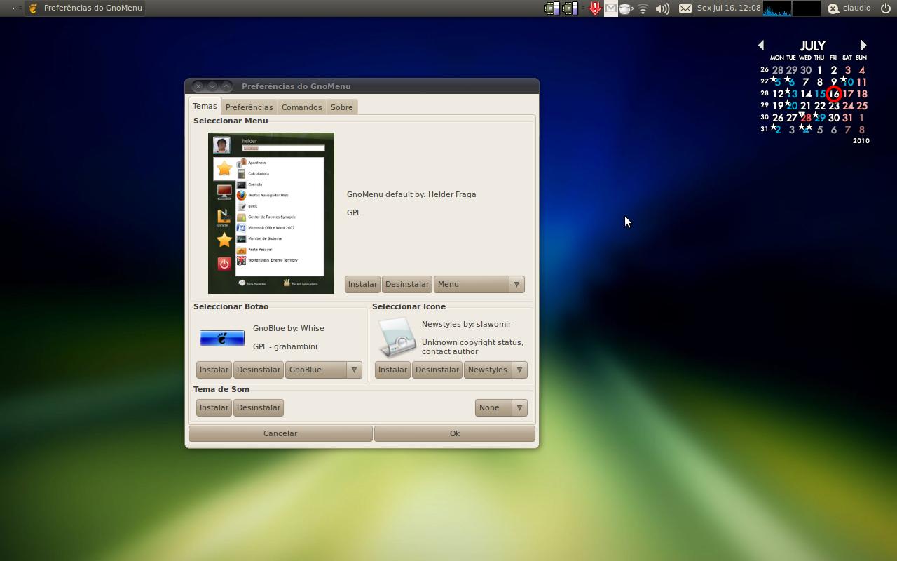Click the red update alert arrow icon
Screen dimensions: 897x561
click(x=595, y=8)
